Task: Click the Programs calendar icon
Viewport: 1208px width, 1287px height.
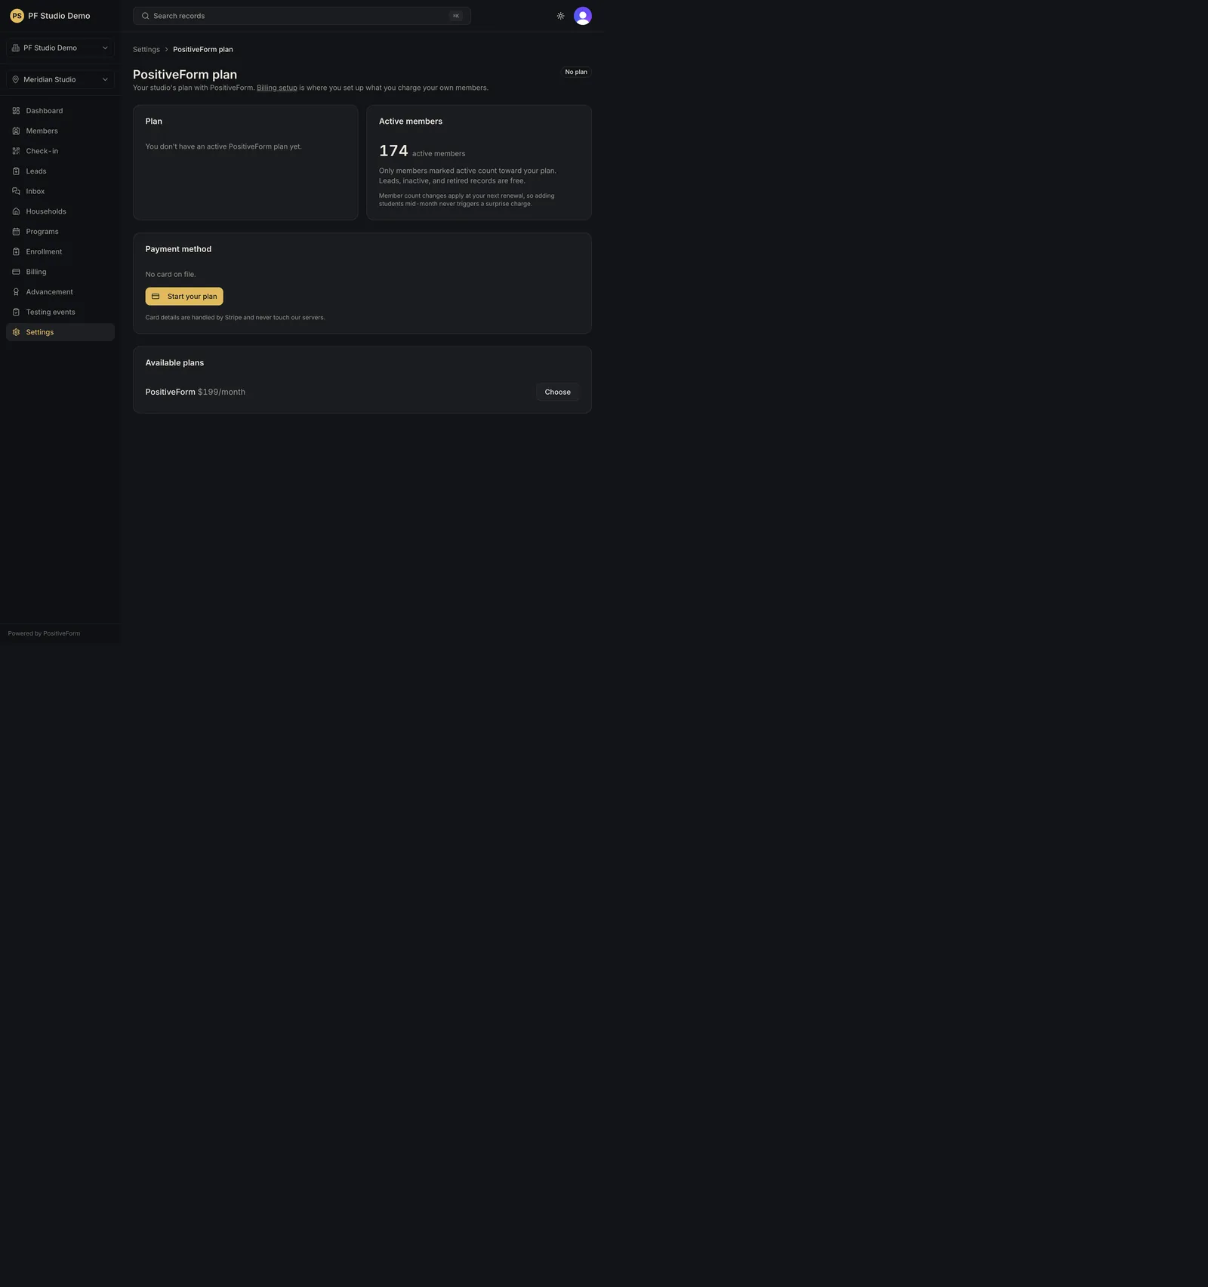Action: [x=16, y=232]
